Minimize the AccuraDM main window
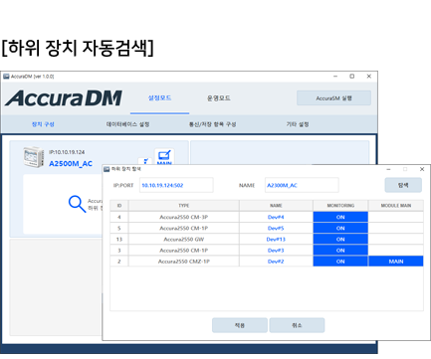 pyautogui.click(x=335, y=77)
